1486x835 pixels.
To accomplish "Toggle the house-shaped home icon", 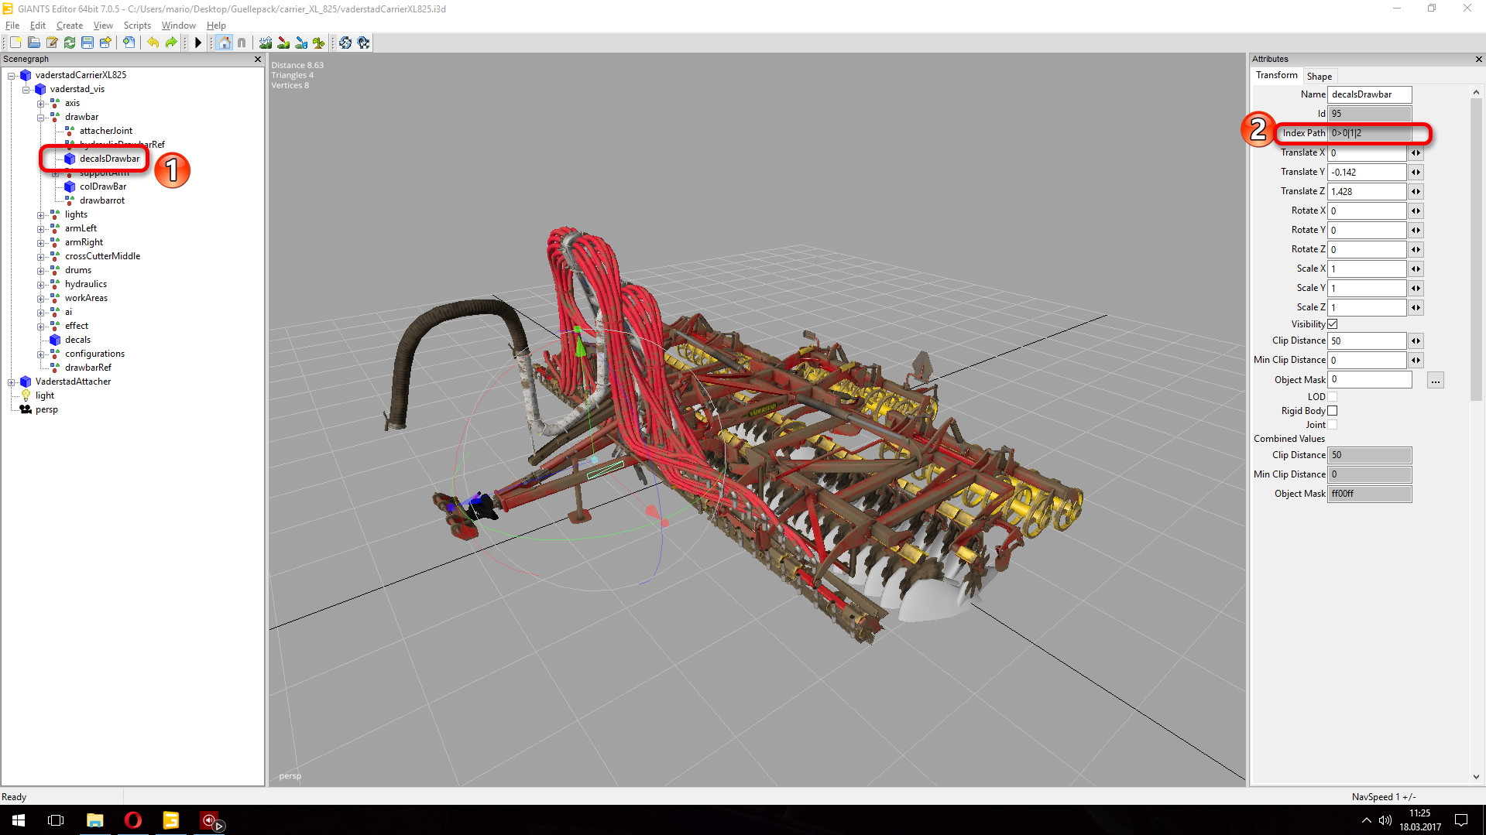I will coord(224,43).
